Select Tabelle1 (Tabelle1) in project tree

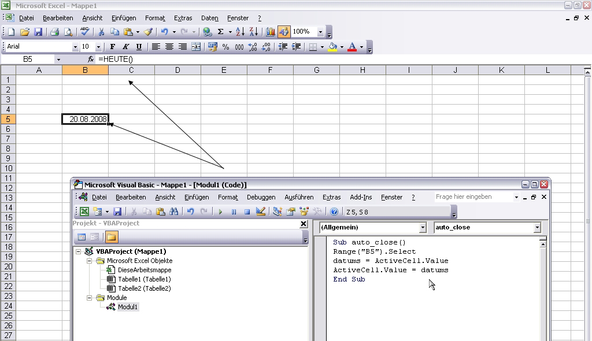[x=144, y=279]
